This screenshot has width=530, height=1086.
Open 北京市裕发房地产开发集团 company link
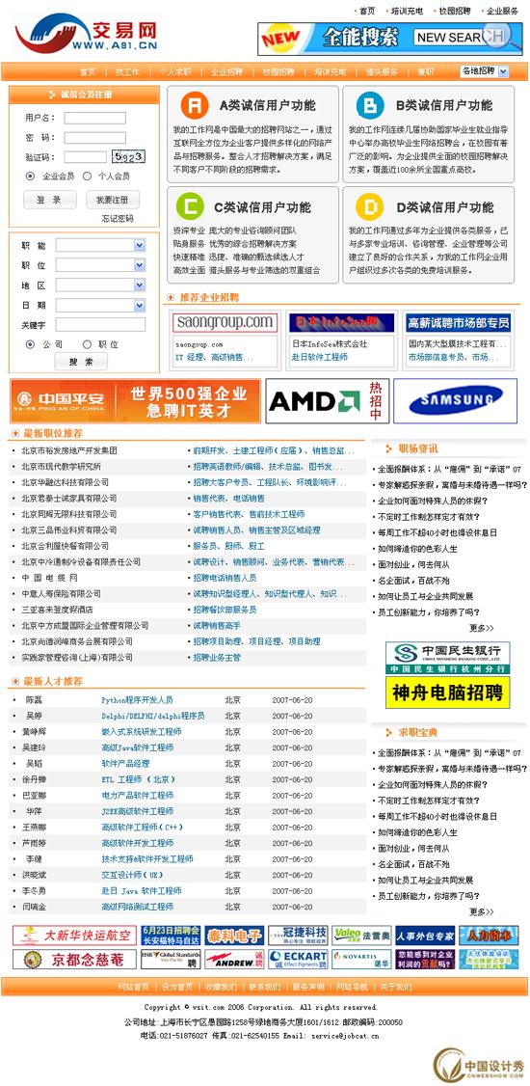69,450
